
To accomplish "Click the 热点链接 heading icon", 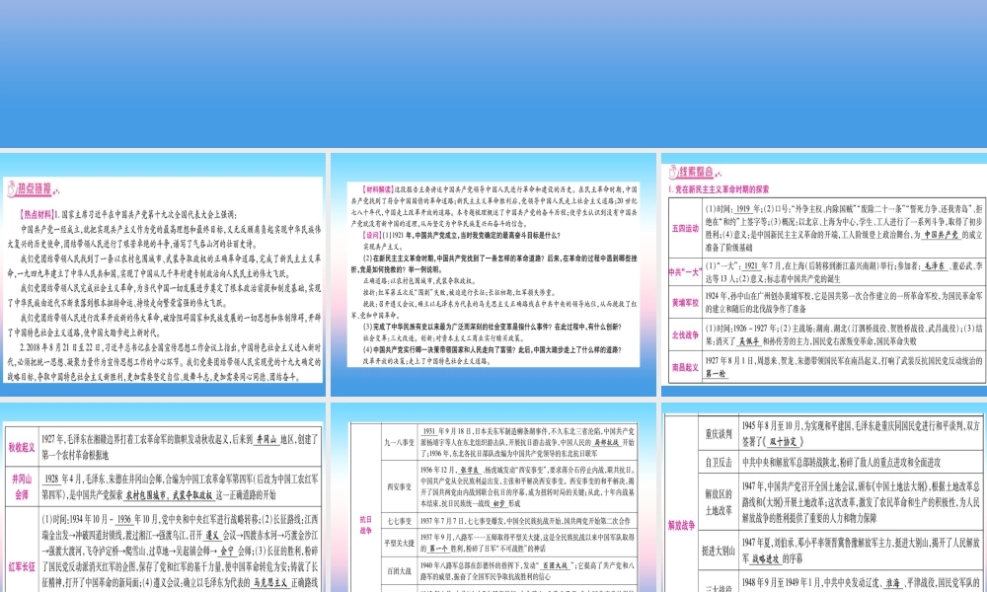I will coord(11,188).
